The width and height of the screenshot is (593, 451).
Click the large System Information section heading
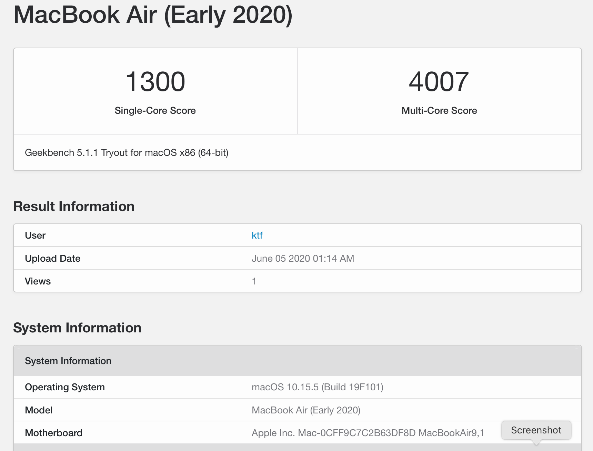[77, 328]
